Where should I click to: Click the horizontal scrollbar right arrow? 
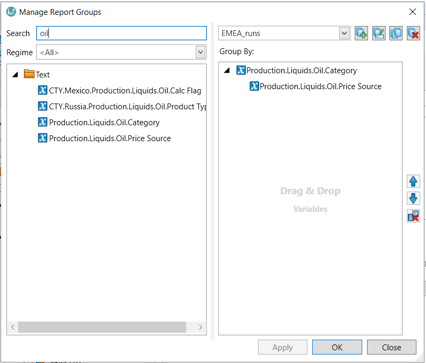[x=201, y=327]
